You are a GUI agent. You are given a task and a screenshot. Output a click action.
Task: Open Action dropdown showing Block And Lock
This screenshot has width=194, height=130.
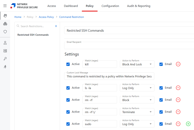(x=137, y=64)
